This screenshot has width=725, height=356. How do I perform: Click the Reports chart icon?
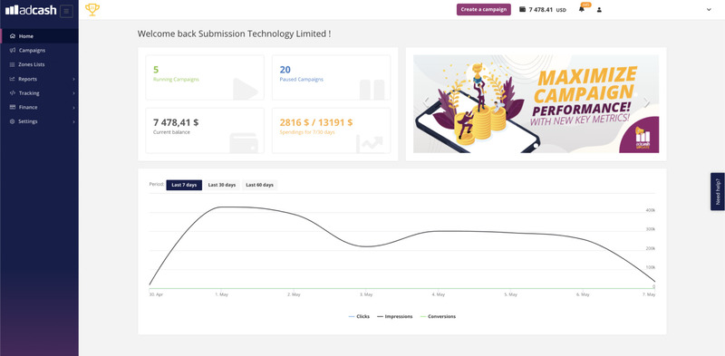(13, 79)
